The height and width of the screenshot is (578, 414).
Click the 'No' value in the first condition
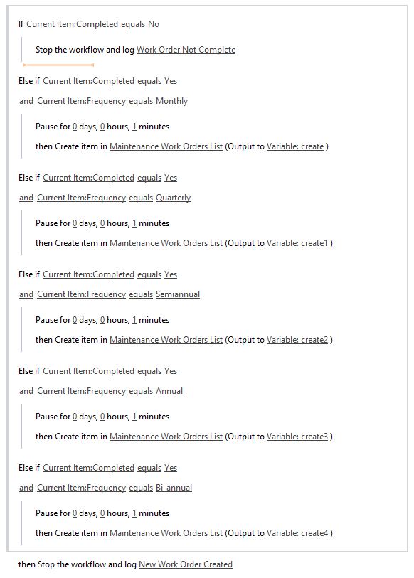(154, 24)
